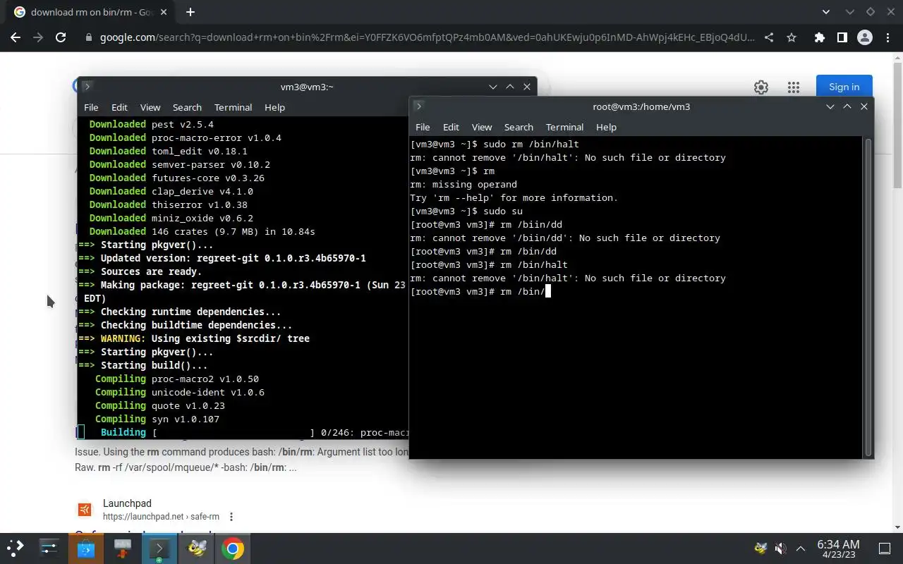The image size is (903, 564).
Task: Open Edit menu in root@vm3 terminal
Action: (x=451, y=127)
